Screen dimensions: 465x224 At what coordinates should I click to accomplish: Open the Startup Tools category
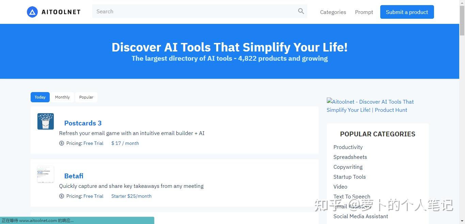point(350,177)
